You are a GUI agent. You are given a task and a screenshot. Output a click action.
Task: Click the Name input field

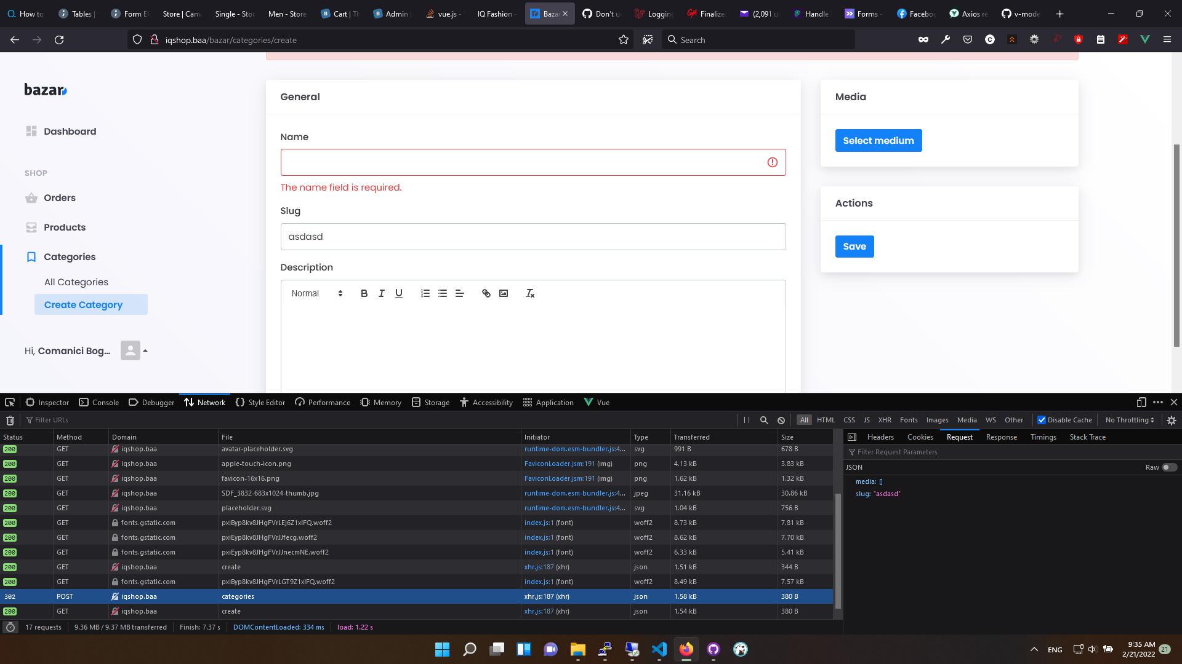click(533, 161)
